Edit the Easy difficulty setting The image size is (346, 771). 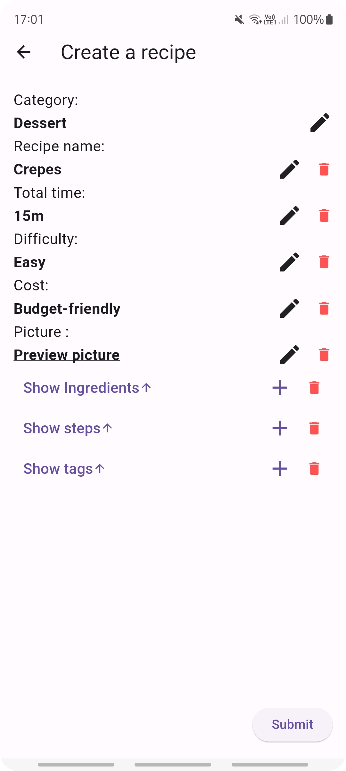[x=290, y=262]
